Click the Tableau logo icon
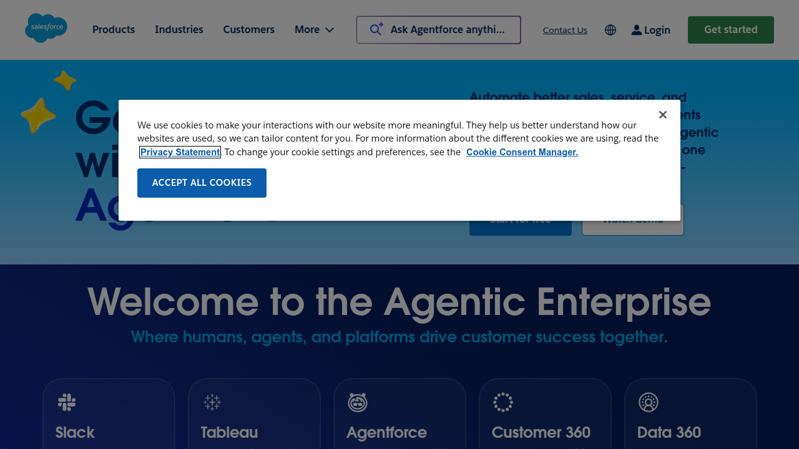The width and height of the screenshot is (799, 449). tap(212, 402)
